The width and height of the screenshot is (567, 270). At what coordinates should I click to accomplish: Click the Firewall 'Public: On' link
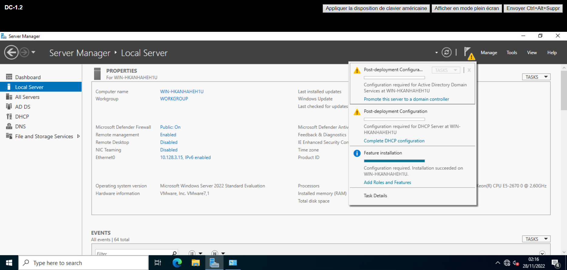click(x=170, y=127)
